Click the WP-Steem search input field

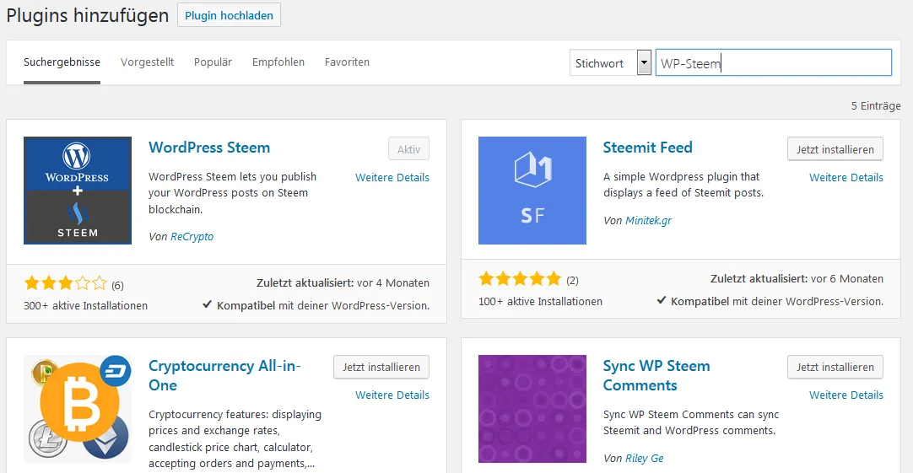tap(773, 63)
